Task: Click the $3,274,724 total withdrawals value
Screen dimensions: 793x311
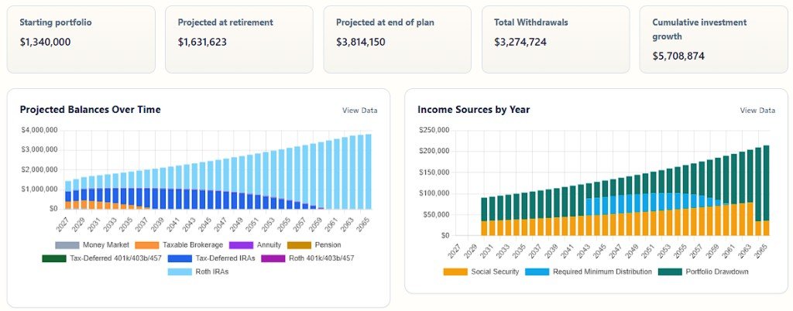Action: click(x=520, y=42)
